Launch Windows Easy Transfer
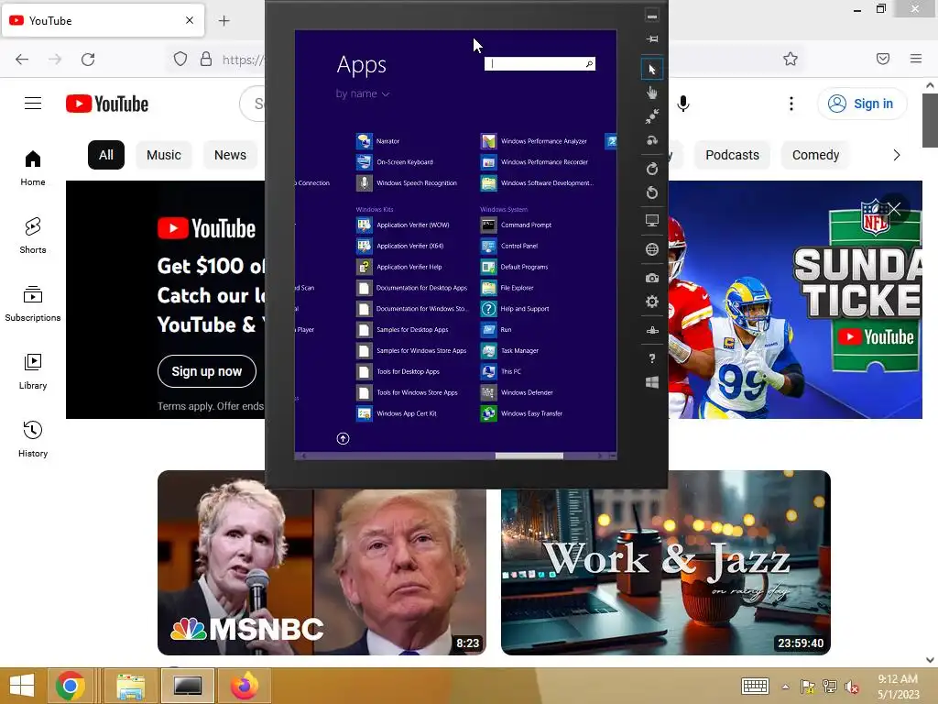 521,413
